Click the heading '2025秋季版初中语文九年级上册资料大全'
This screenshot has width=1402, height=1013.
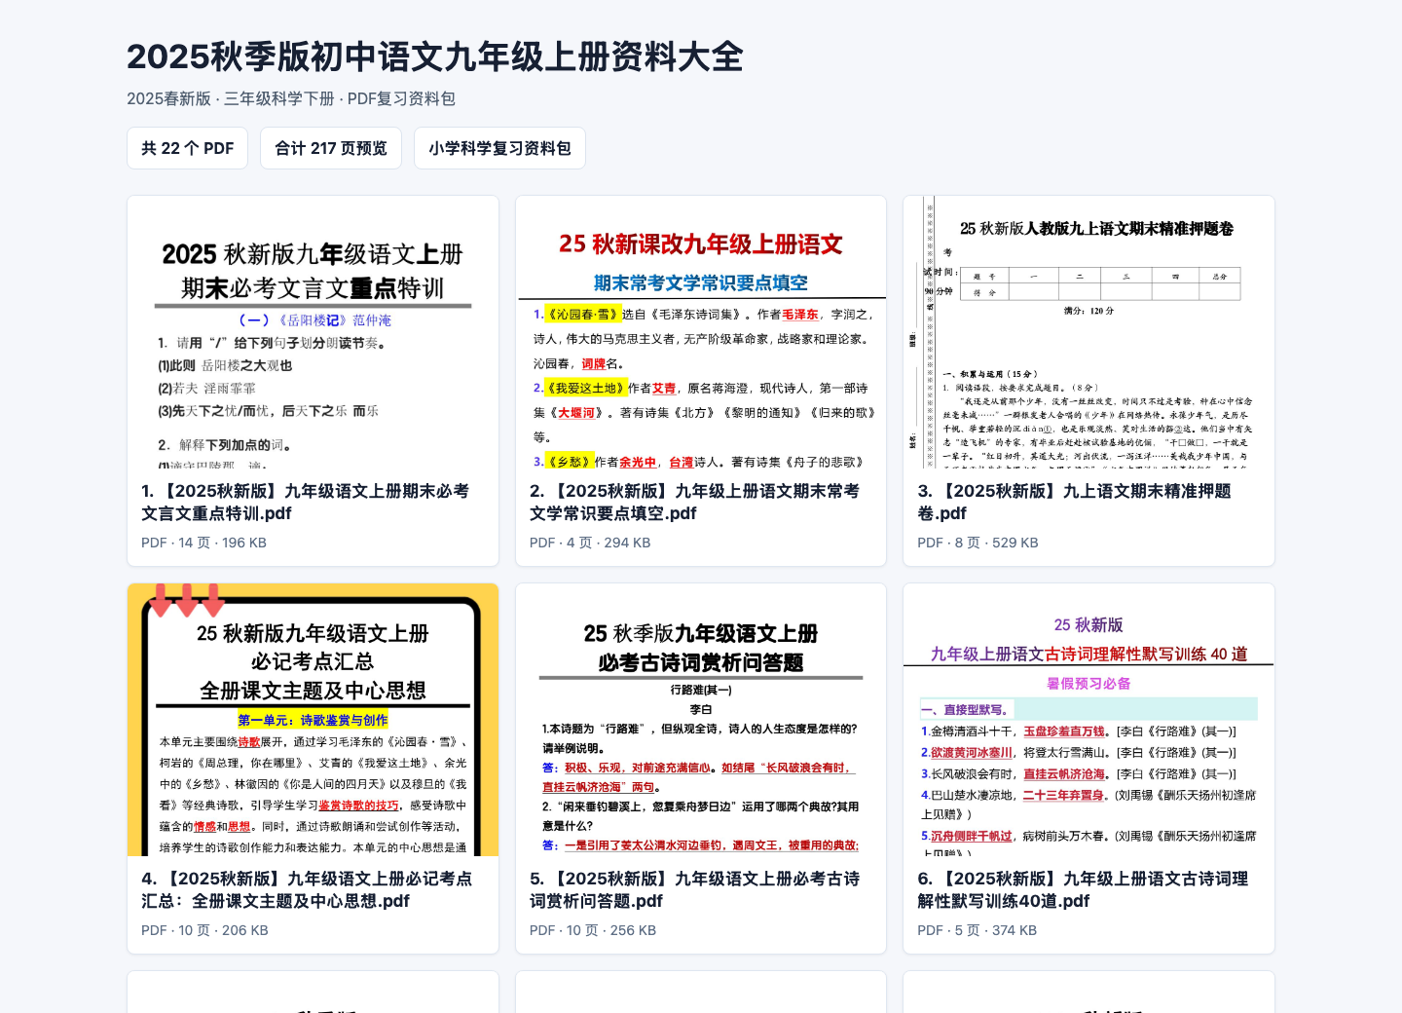click(x=435, y=56)
